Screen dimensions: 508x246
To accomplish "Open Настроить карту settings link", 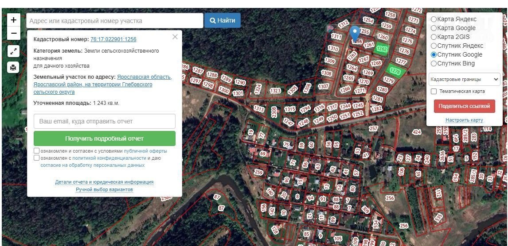I will coord(464,120).
